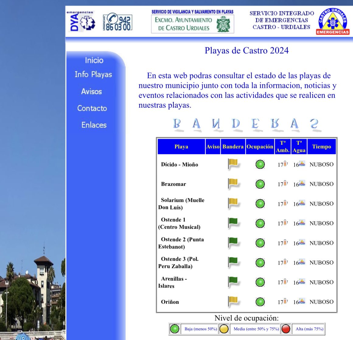Click the green occupancy light for Oriñon
Image resolution: width=353 pixels, height=340 pixels.
260,302
